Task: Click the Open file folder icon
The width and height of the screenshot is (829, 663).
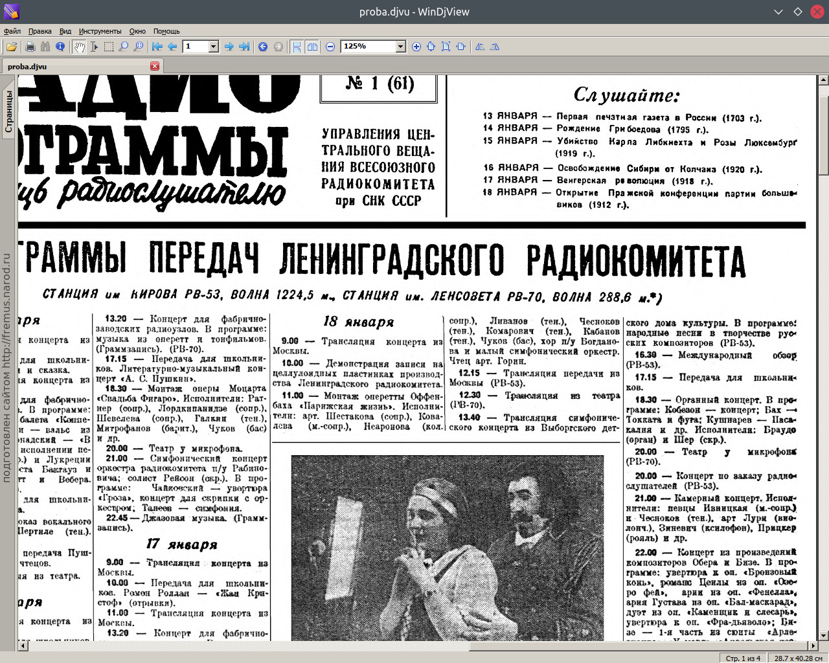Action: 12,47
